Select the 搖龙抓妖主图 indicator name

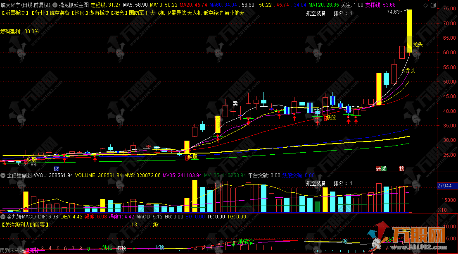74,5
